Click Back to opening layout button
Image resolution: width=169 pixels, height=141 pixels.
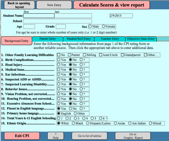19,5
